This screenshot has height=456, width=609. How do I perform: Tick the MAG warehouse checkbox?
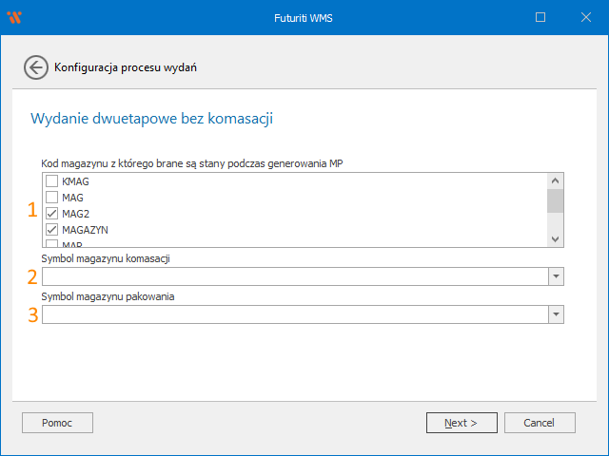(x=51, y=198)
